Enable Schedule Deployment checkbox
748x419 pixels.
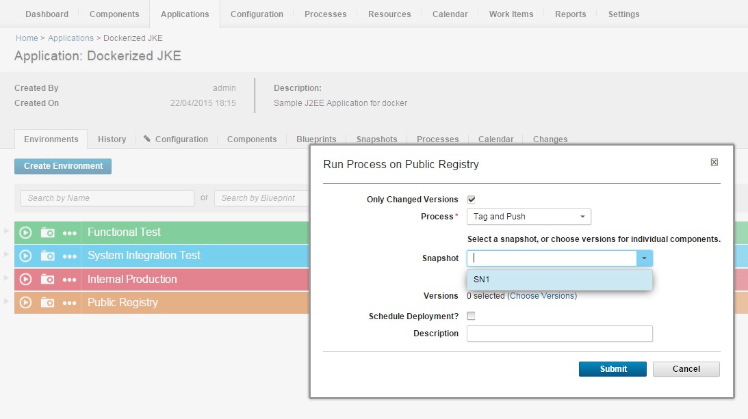click(472, 316)
